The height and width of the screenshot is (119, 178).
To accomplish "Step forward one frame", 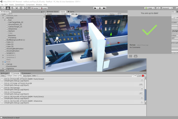I will [104, 8].
